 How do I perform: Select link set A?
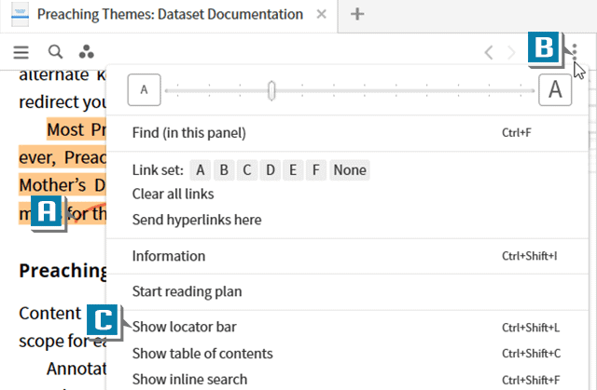[x=201, y=169]
